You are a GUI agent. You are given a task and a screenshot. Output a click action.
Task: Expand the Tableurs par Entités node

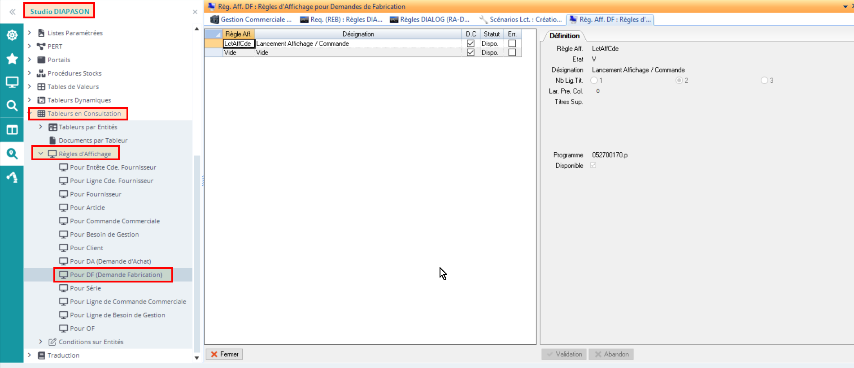coord(41,127)
